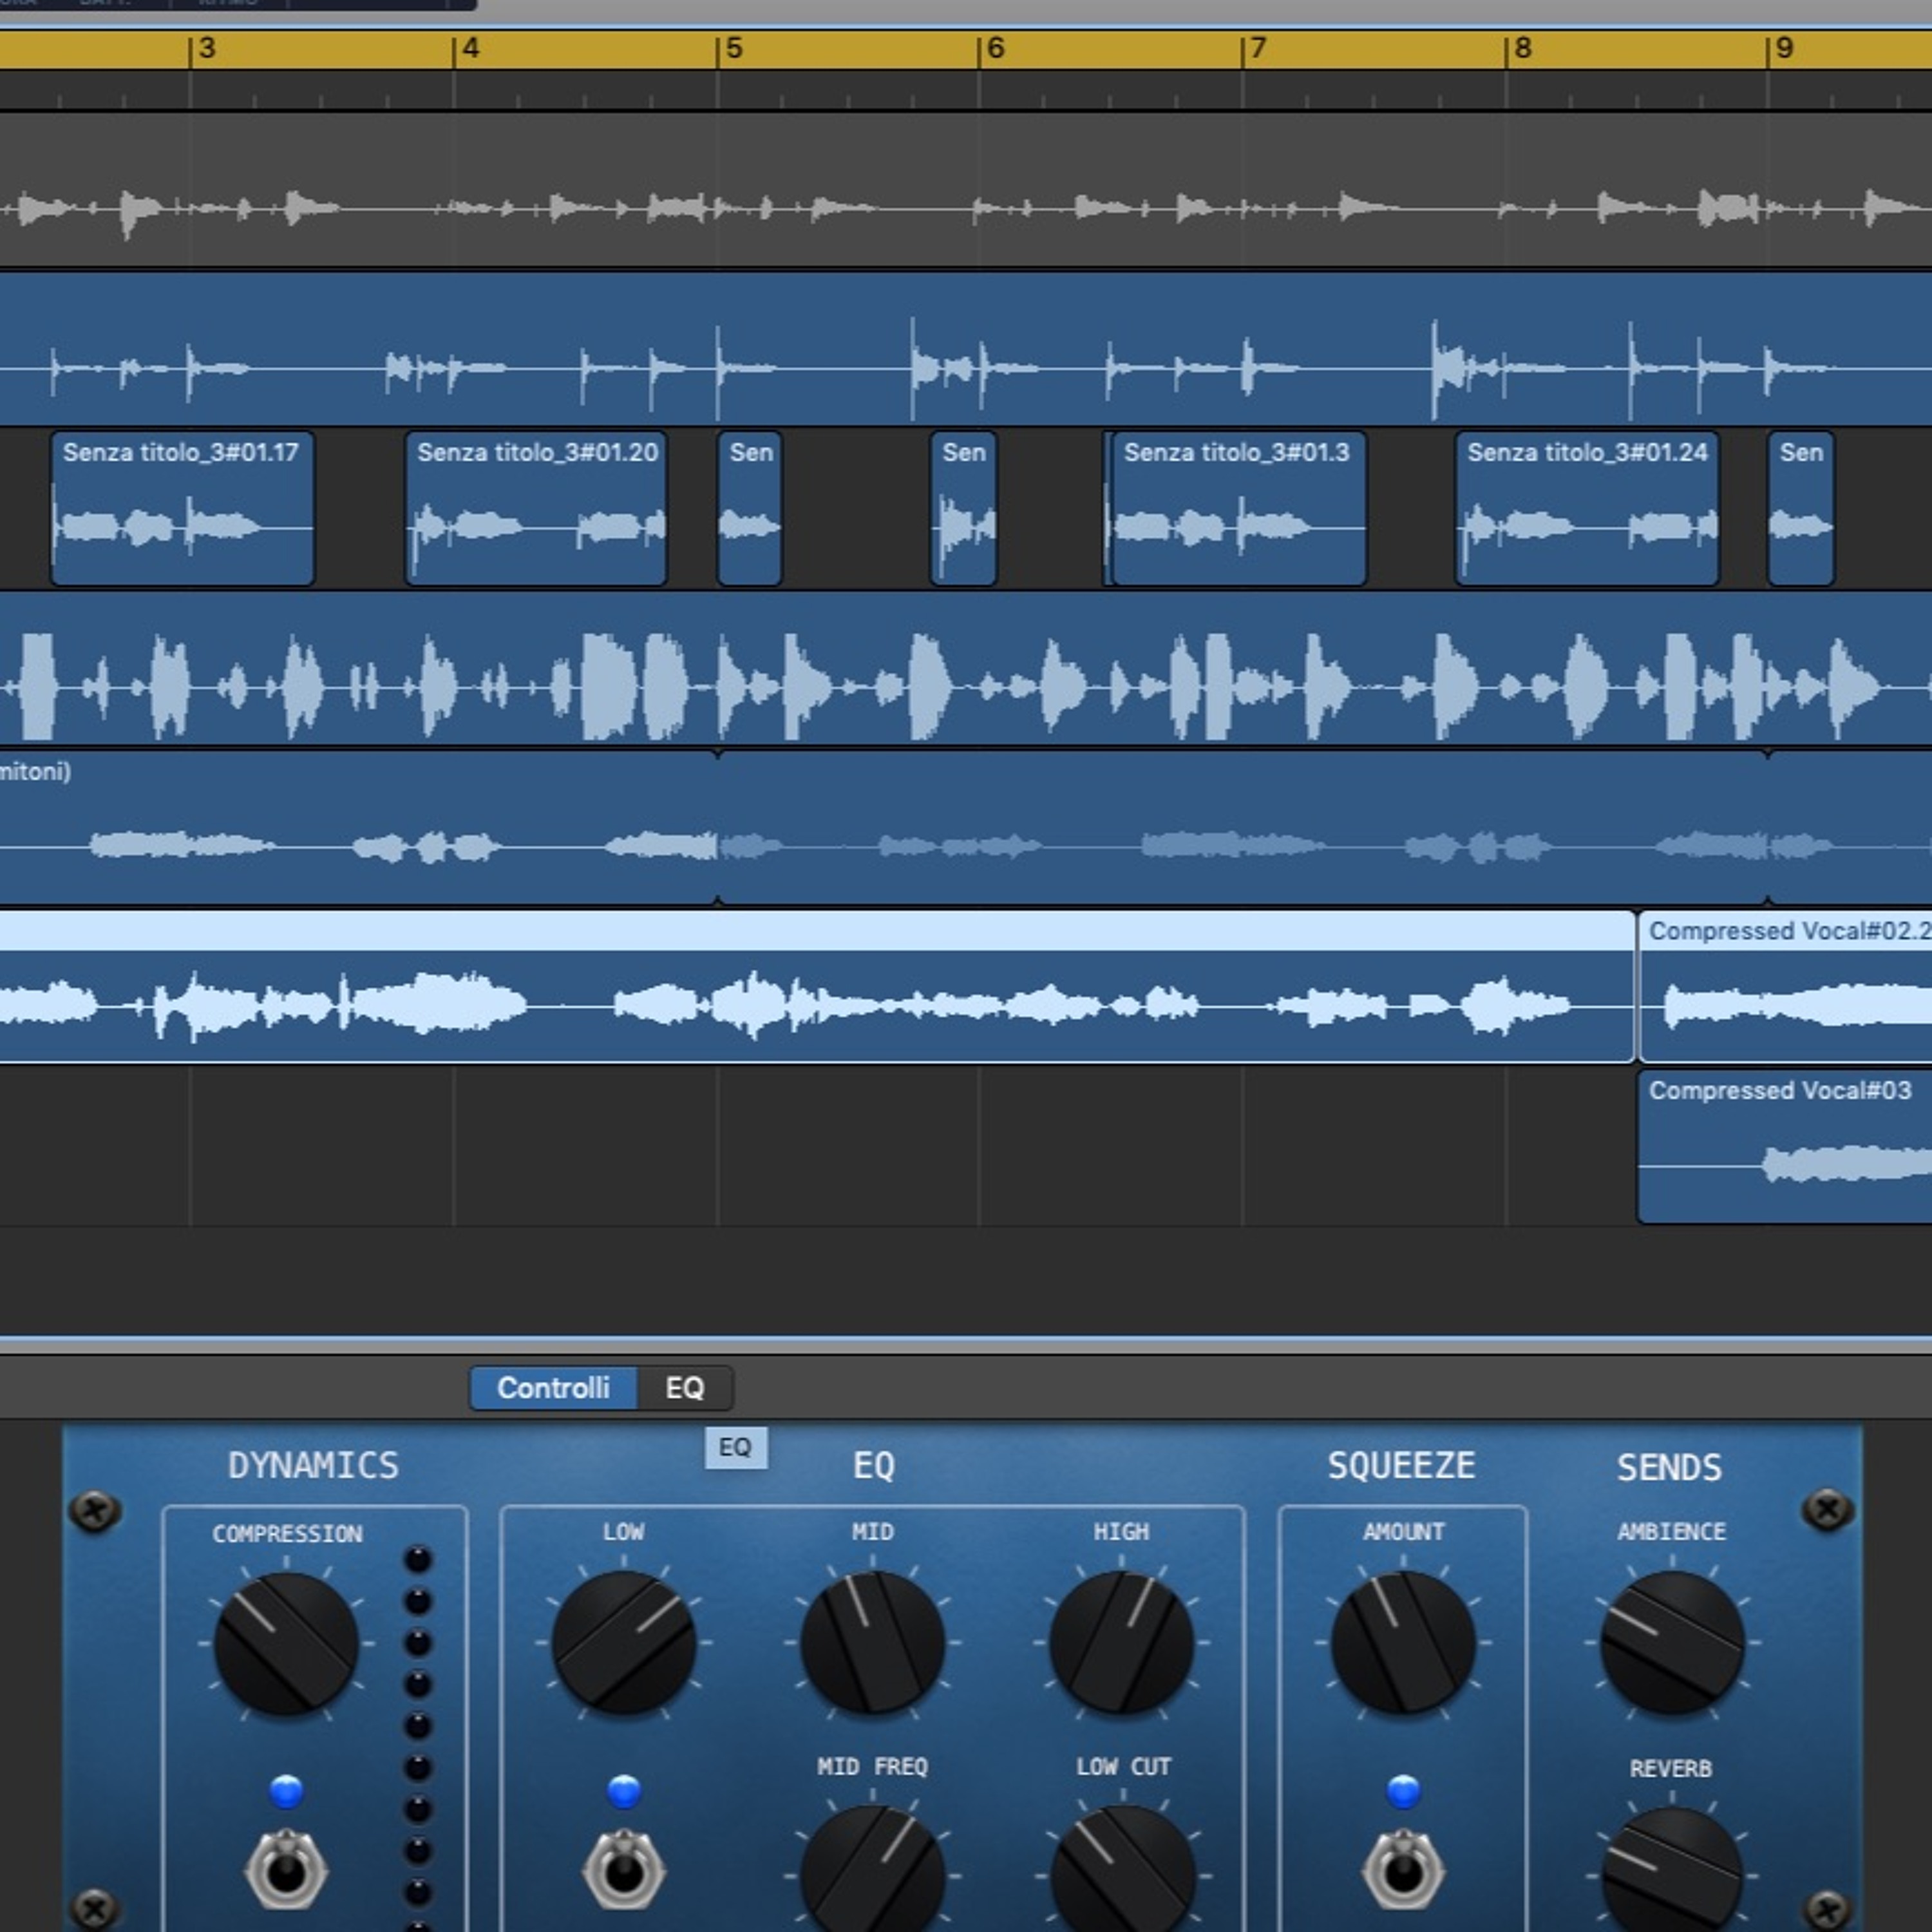The image size is (1932, 1932).
Task: Select the gray audio region on the top track
Action: click(966, 190)
